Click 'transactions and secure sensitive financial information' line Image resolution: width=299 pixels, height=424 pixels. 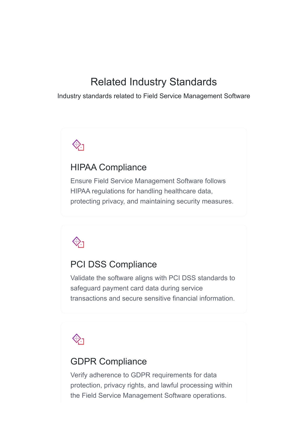(x=152, y=298)
